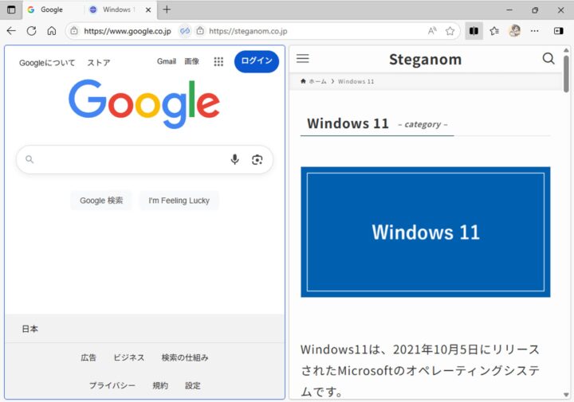
Task: Search by image with camera icon
Action: click(x=258, y=160)
